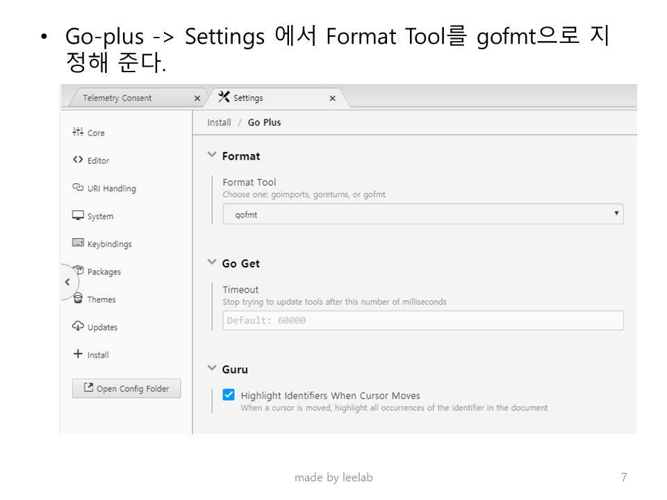Screen dimensions: 667x500
Task: Click the 'Stop trying to update tools' description
Action: pyautogui.click(x=335, y=302)
